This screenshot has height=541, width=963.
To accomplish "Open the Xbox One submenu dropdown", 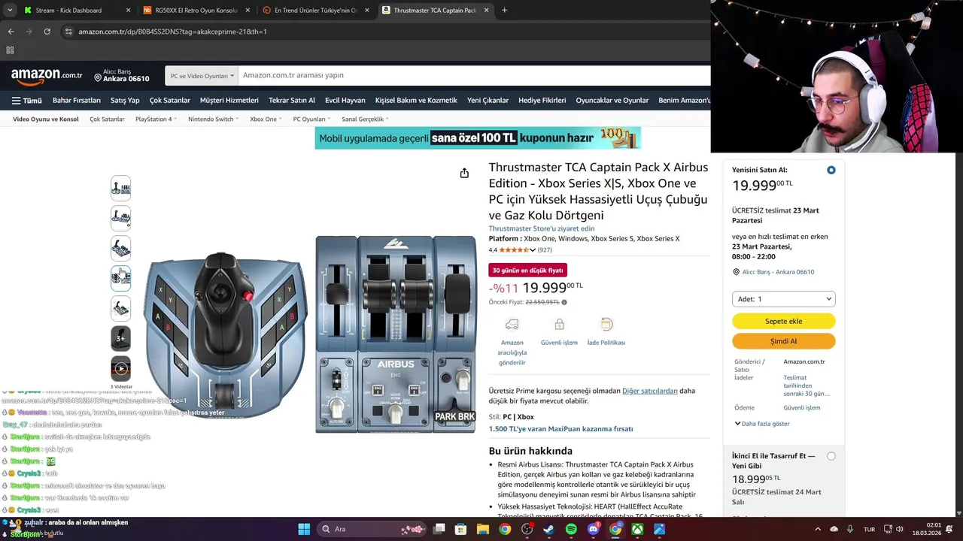I will (266, 119).
